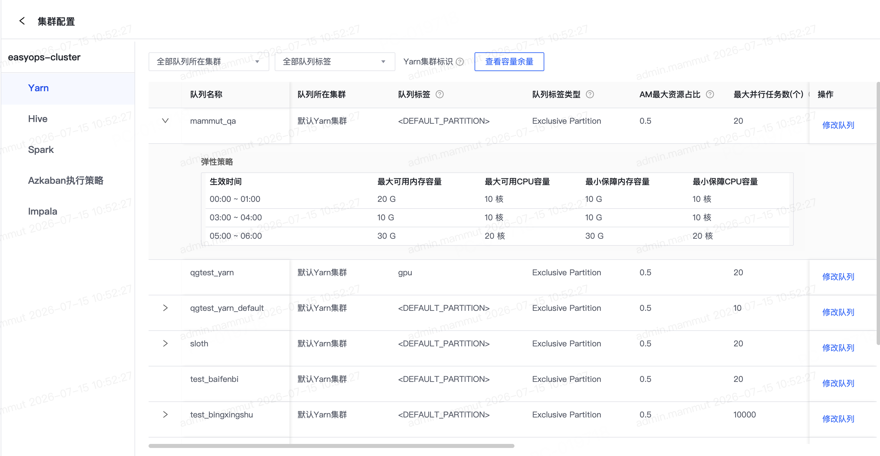Expand the test_bingxingshu queue row

(x=165, y=414)
